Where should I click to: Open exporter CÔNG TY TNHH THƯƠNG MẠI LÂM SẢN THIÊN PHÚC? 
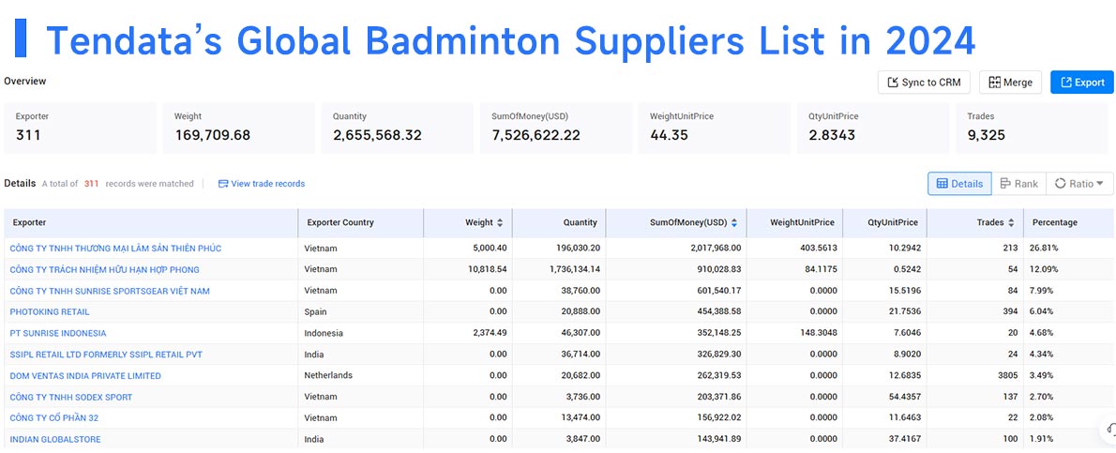pos(115,249)
